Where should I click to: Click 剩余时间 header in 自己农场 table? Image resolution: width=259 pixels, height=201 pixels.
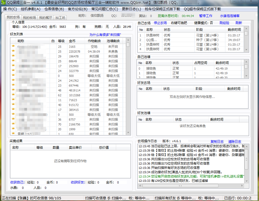tap(234, 30)
